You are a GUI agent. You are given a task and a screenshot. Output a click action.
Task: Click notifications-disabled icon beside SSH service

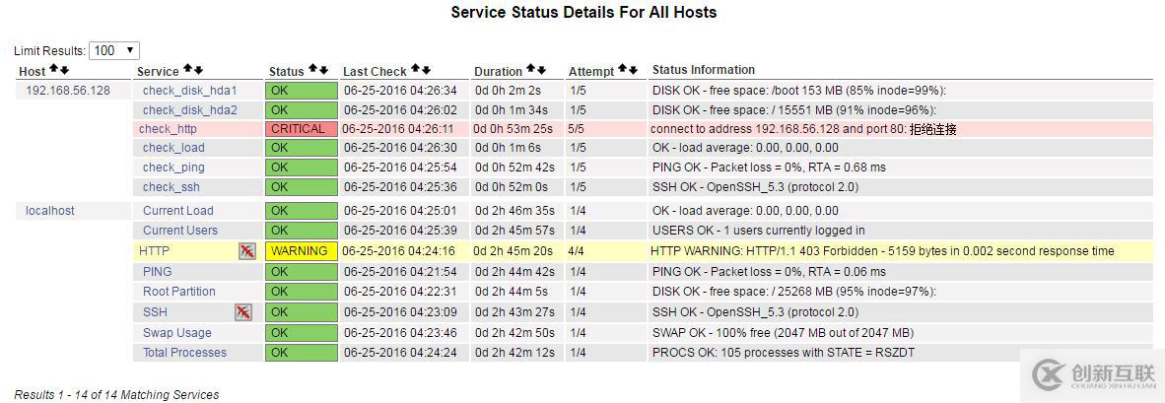coord(242,312)
